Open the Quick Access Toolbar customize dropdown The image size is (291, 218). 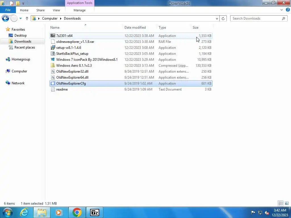(x=23, y=3)
